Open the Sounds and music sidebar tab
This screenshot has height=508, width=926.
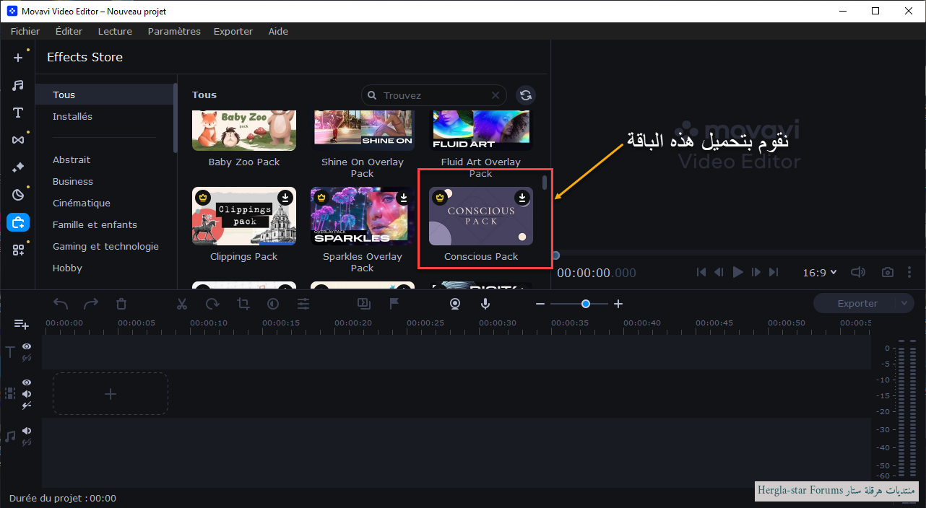click(18, 85)
